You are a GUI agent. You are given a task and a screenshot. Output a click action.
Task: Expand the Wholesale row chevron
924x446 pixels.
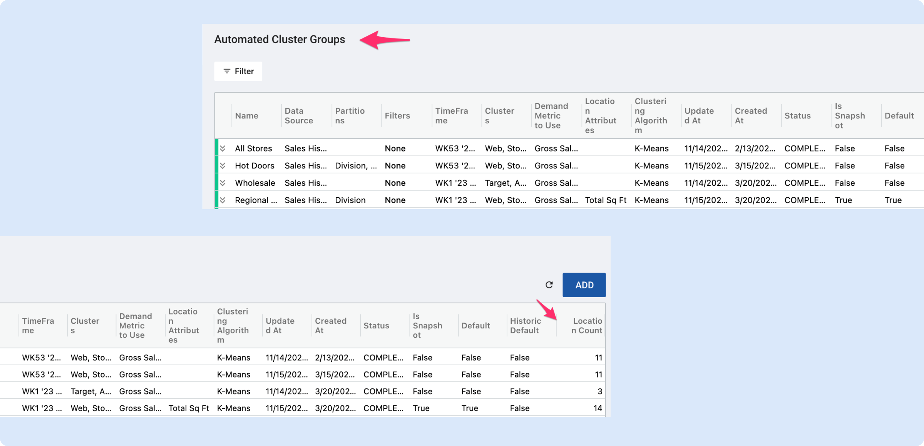point(223,183)
